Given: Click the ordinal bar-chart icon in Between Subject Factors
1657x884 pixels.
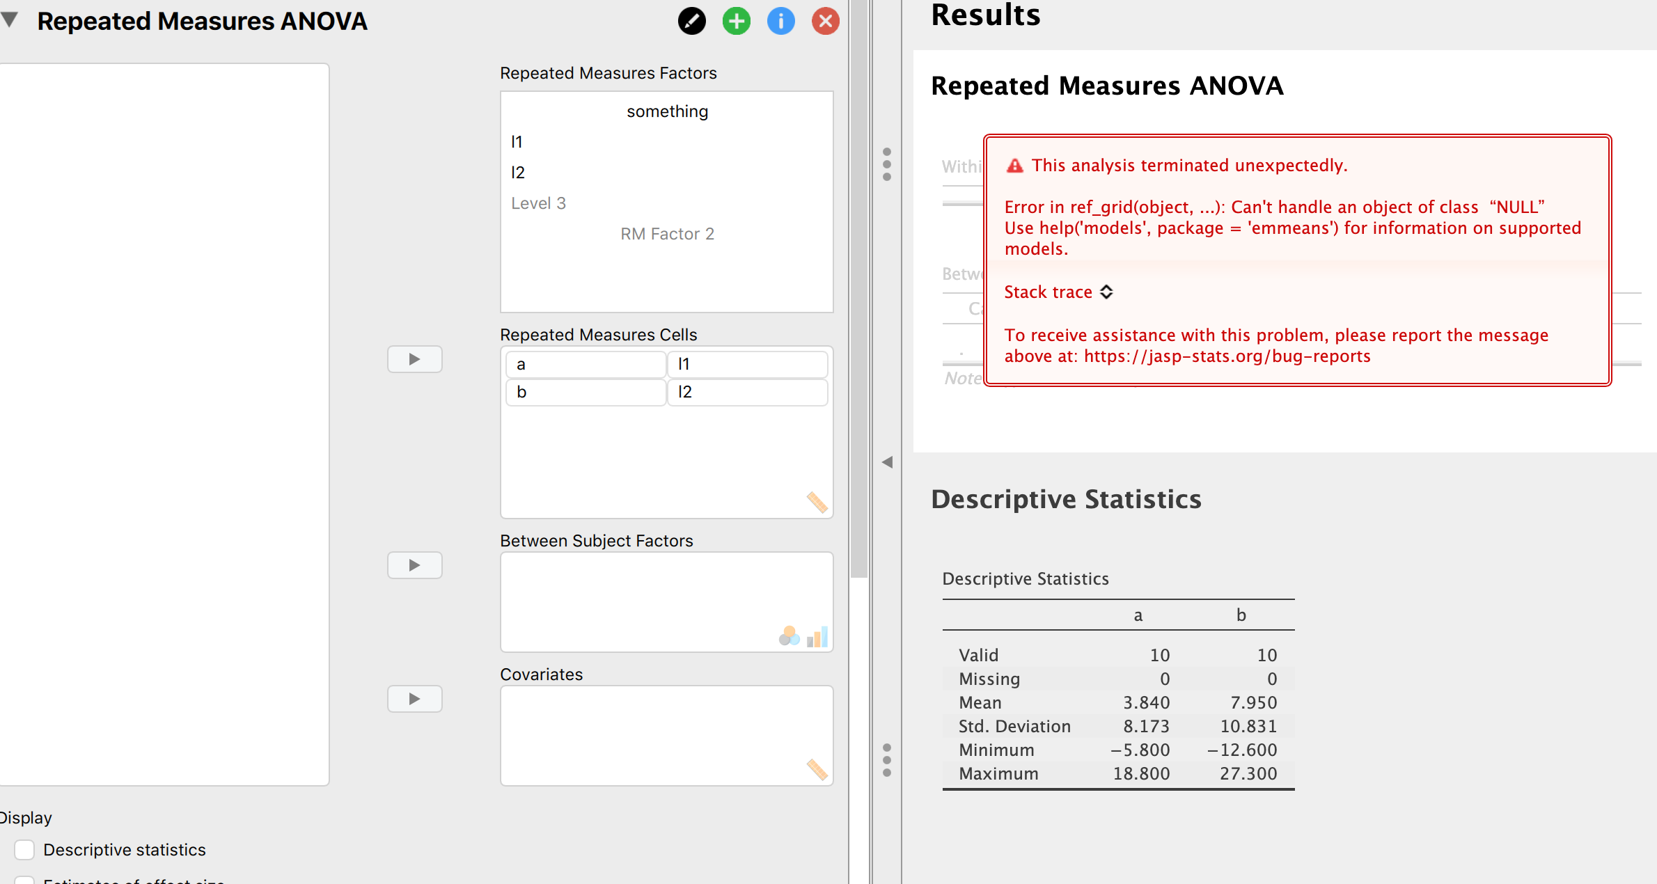Looking at the screenshot, I should pyautogui.click(x=818, y=636).
